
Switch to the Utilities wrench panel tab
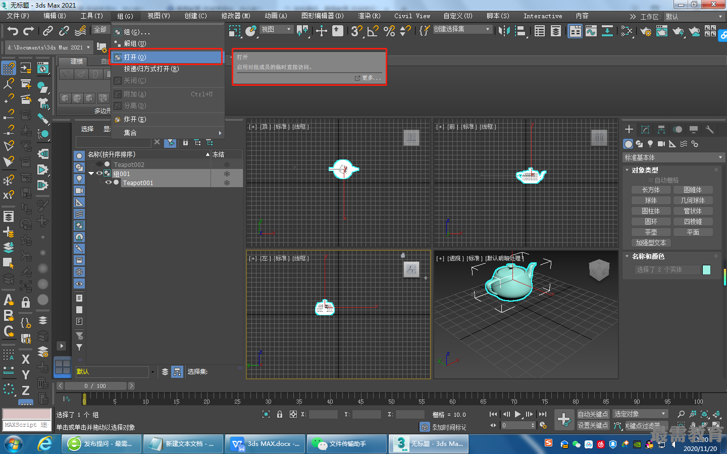710,130
